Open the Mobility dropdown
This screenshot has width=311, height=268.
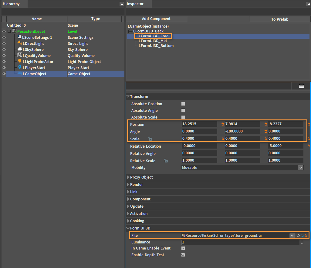coord(300,167)
